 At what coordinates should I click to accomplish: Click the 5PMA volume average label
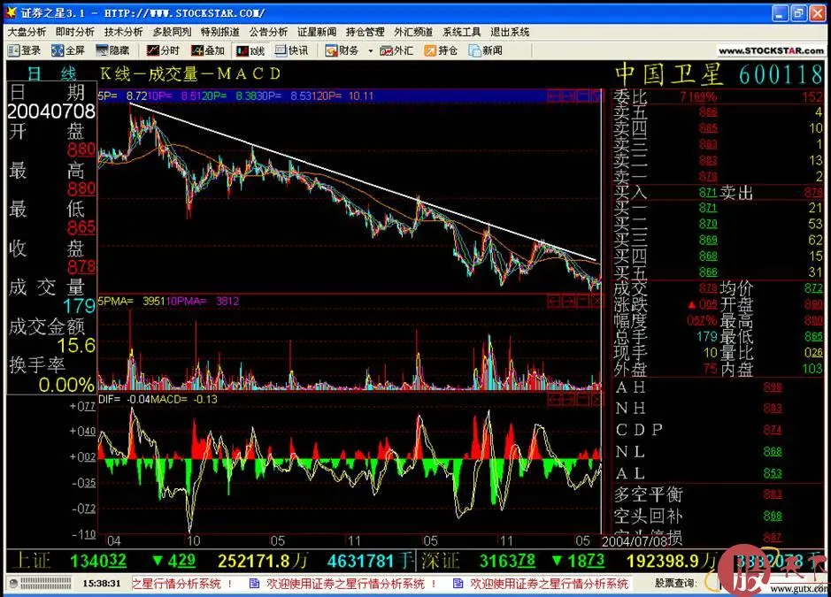click(116, 302)
